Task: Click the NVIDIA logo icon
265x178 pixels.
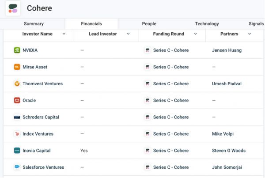Action: click(17, 50)
